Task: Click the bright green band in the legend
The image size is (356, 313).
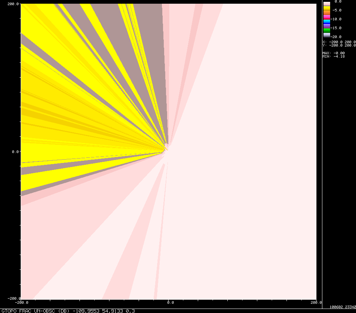Action: click(x=327, y=29)
